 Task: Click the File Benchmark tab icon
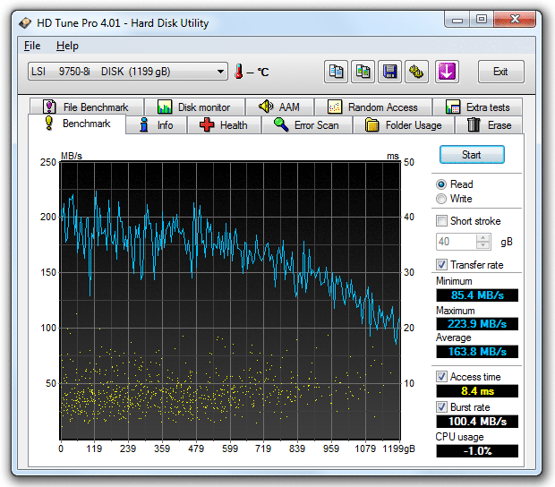[49, 107]
